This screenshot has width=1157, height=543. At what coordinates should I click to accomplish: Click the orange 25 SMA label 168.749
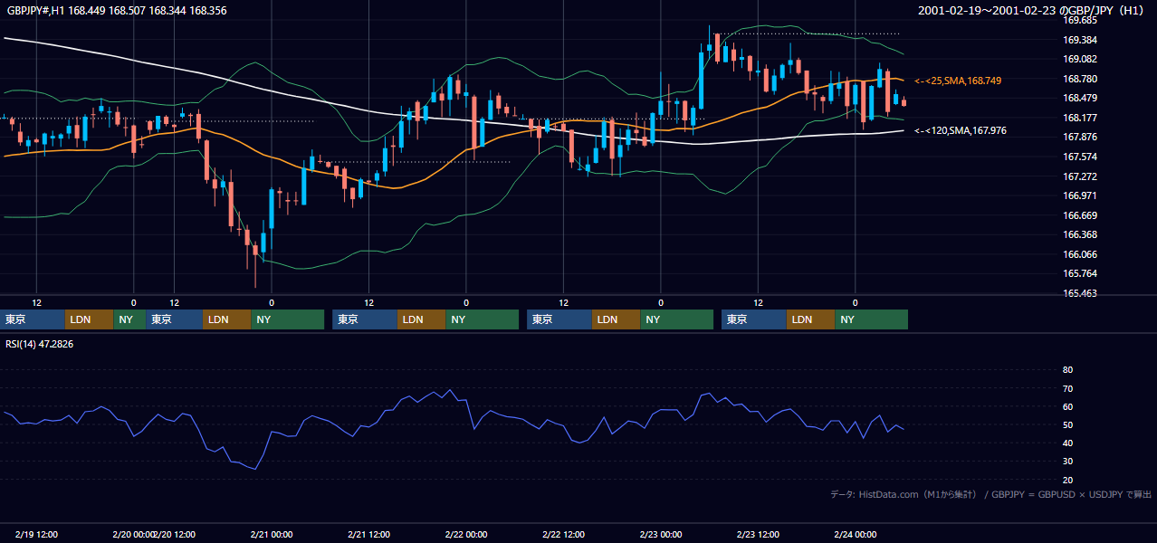point(958,81)
